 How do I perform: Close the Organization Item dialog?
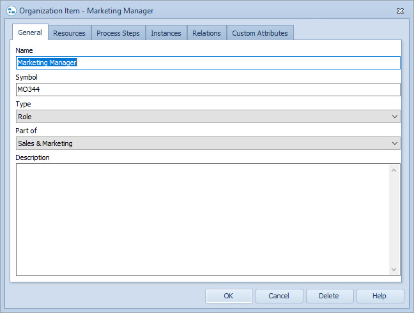coord(400,11)
